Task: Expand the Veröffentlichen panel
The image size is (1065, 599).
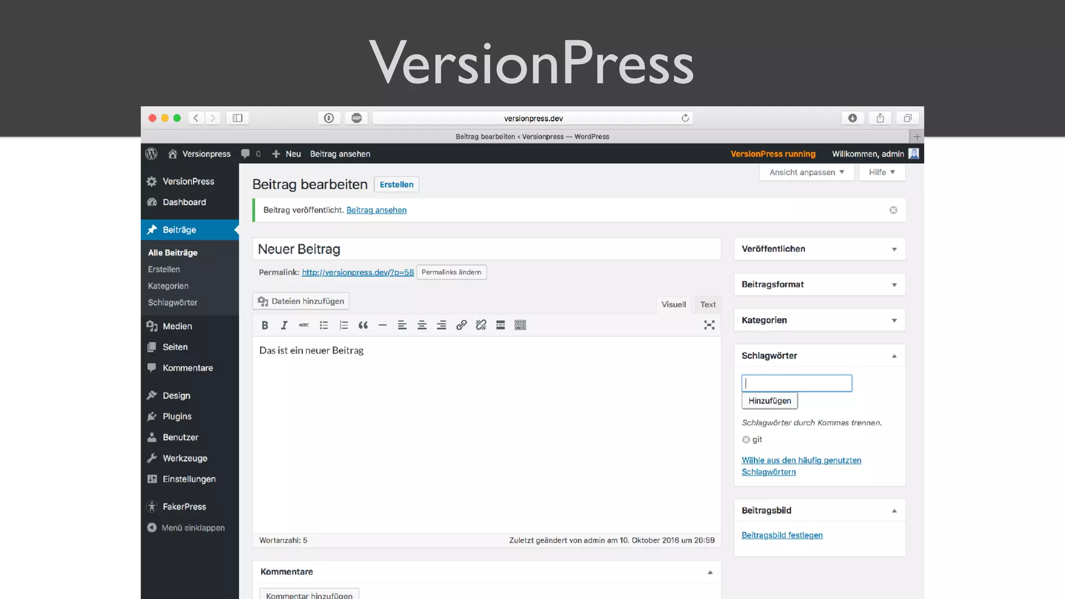Action: click(x=894, y=250)
